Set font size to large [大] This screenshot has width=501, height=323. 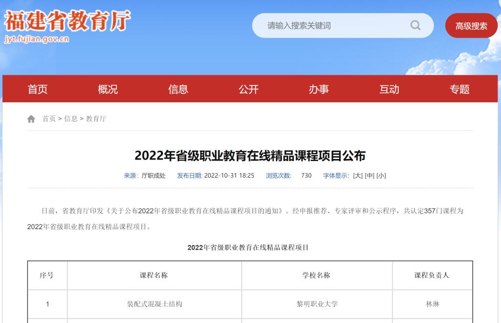coord(358,176)
